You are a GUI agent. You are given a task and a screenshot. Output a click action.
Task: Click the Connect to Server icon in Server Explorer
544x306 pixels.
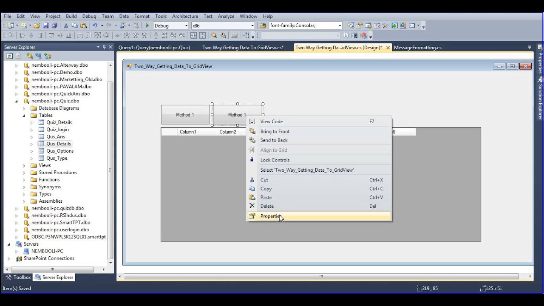(x=38, y=56)
